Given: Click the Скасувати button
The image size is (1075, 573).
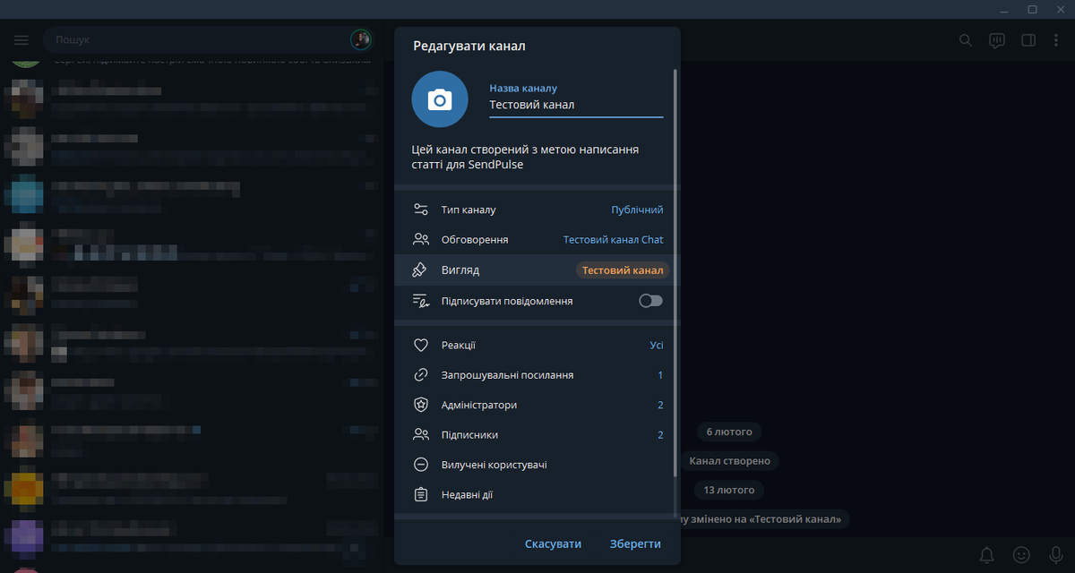Looking at the screenshot, I should pyautogui.click(x=553, y=543).
